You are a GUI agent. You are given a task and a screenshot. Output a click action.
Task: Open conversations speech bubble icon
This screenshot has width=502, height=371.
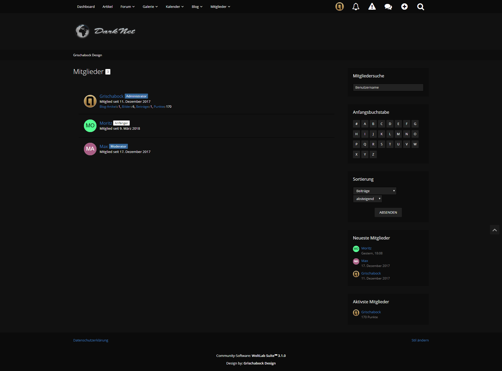(x=388, y=7)
